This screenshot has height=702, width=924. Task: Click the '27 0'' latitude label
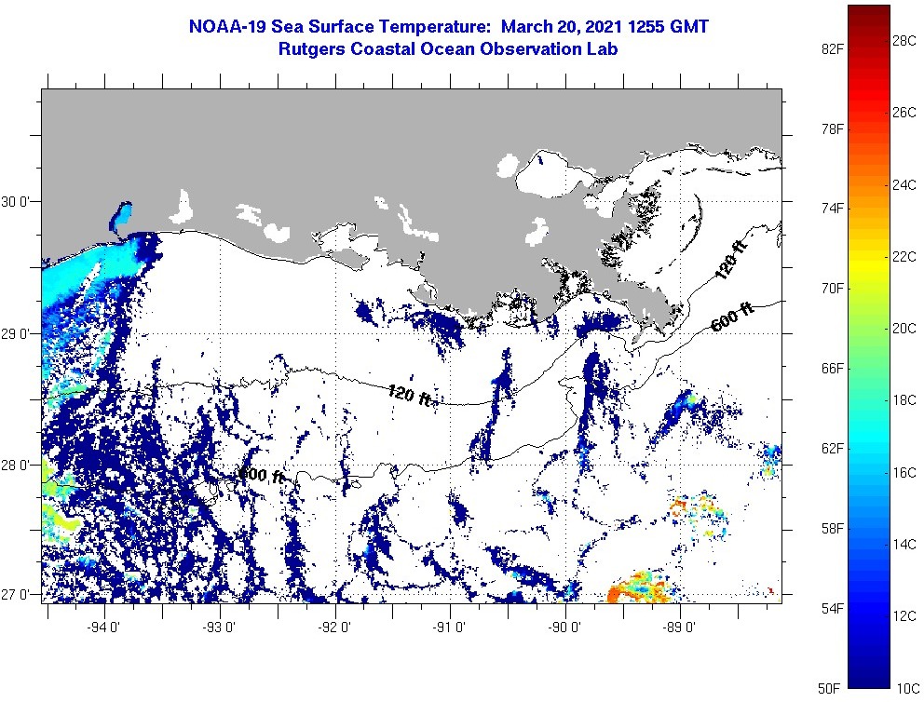[x=14, y=594]
